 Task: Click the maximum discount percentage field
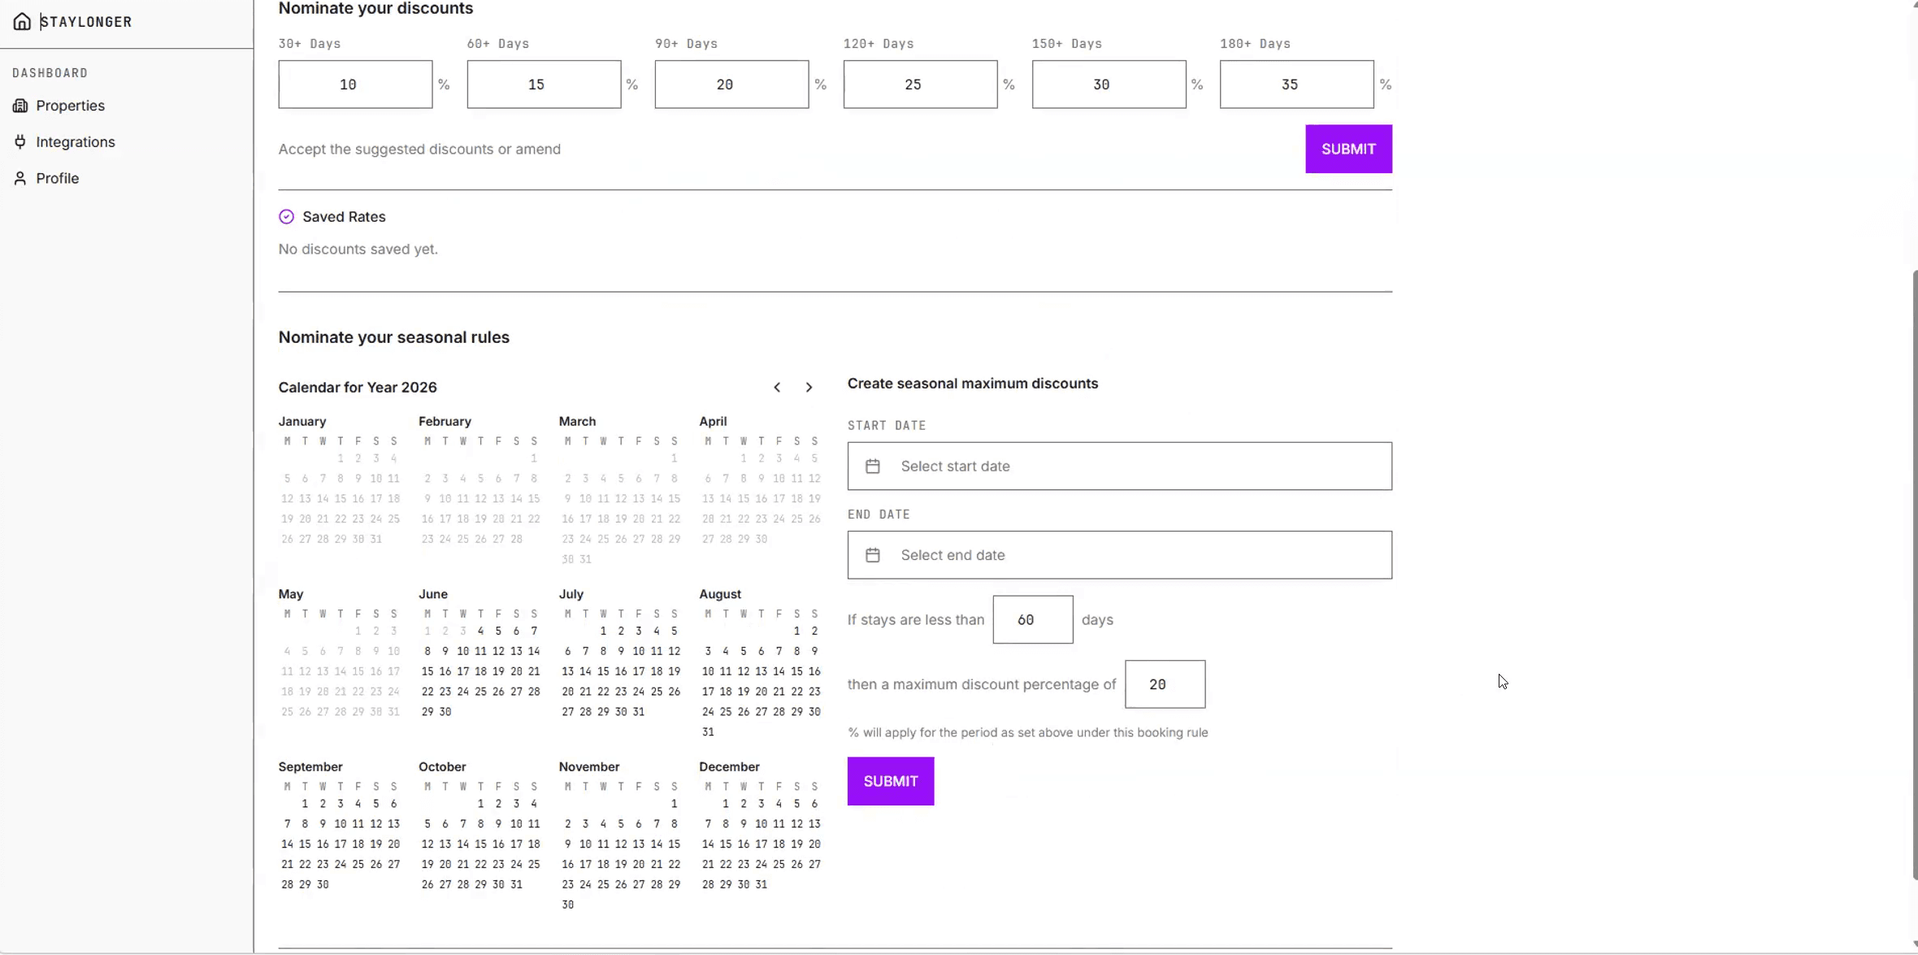[x=1165, y=684]
